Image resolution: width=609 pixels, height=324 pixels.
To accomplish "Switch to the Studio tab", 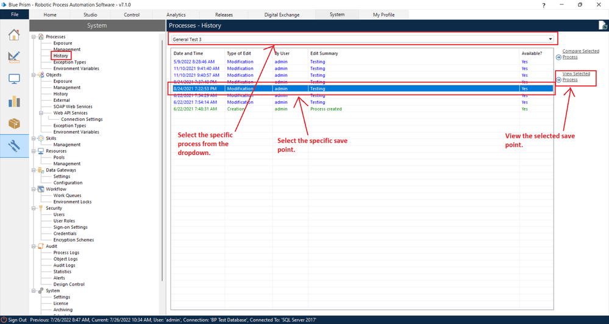I will point(90,15).
